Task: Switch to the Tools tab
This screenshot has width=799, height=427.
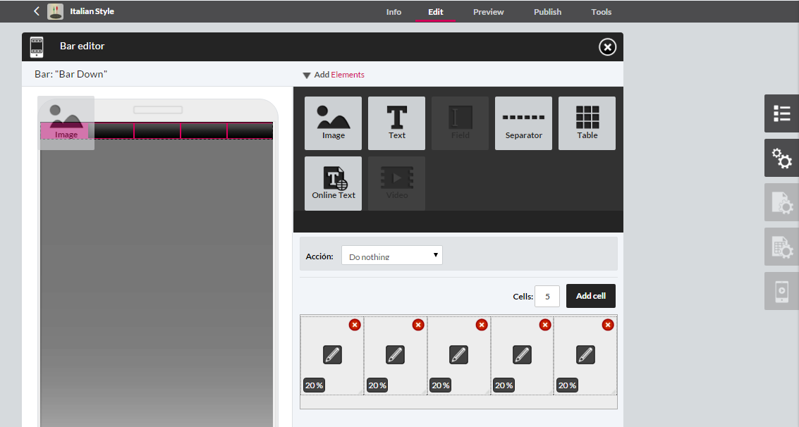Action: pyautogui.click(x=602, y=12)
